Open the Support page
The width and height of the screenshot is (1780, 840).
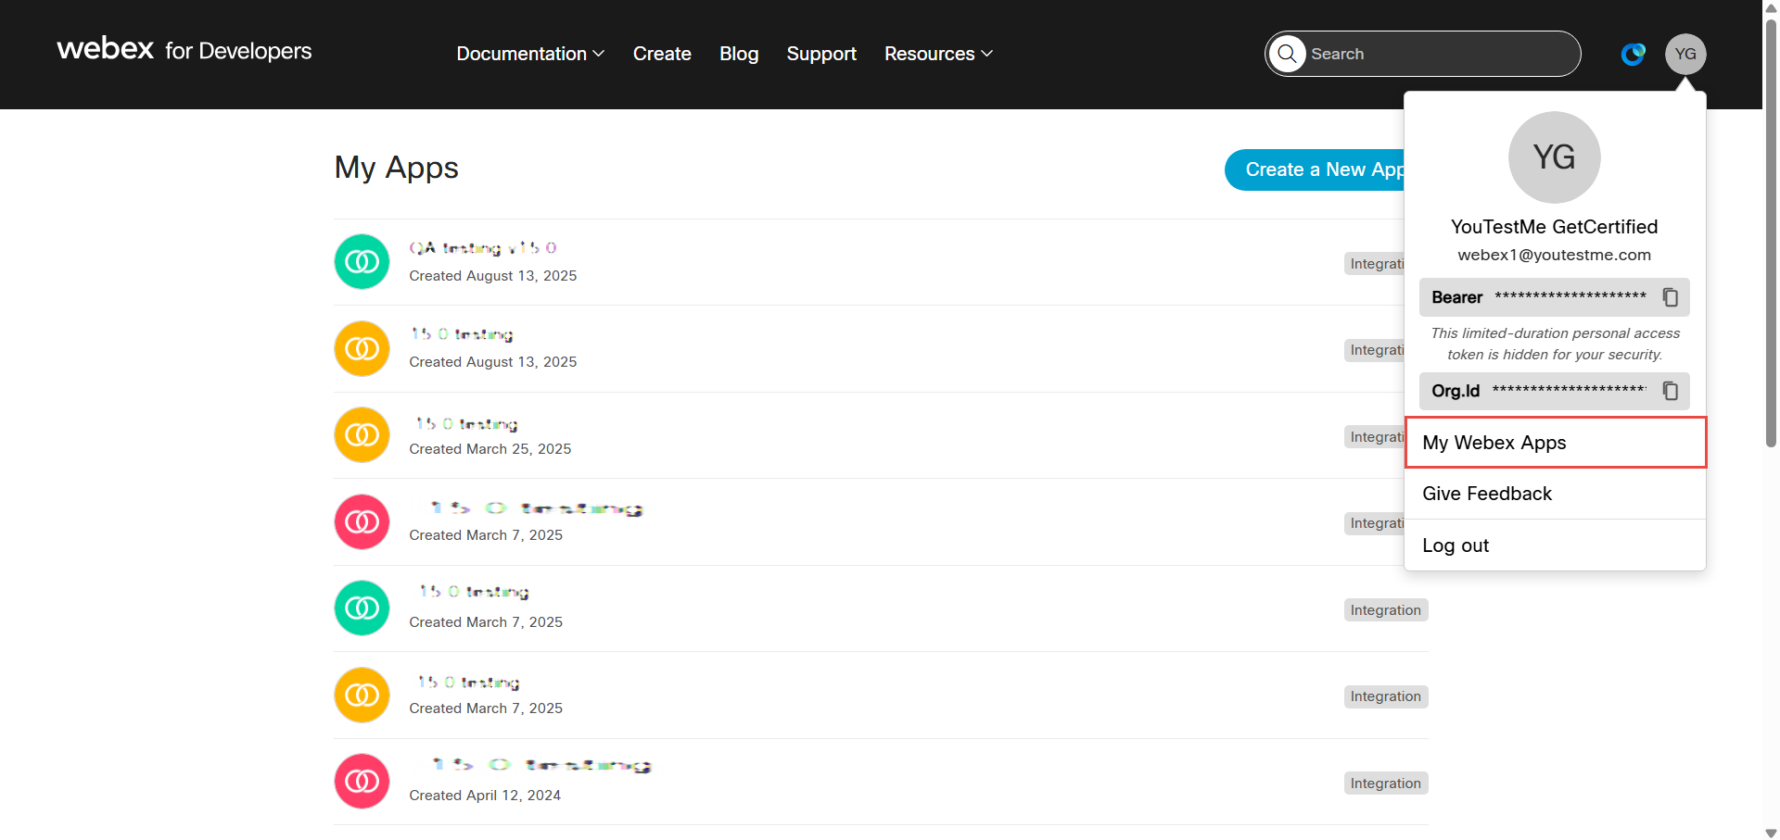coord(821,54)
